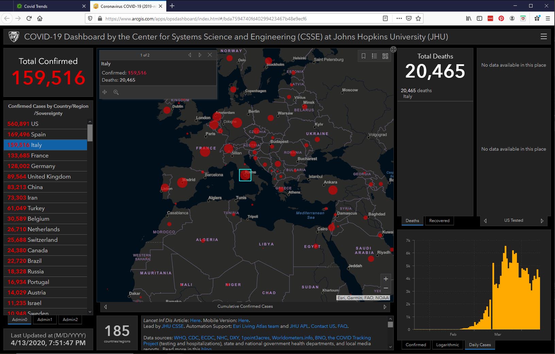Show the Daily Cases chart tab
The height and width of the screenshot is (354, 555).
[480, 345]
